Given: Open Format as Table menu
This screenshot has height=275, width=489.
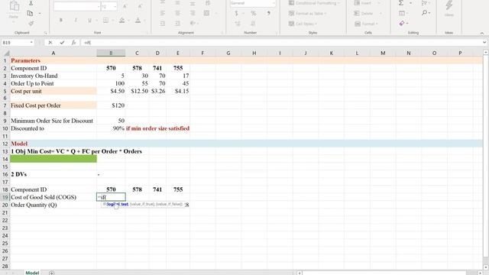Looking at the screenshot, I should 307,14.
